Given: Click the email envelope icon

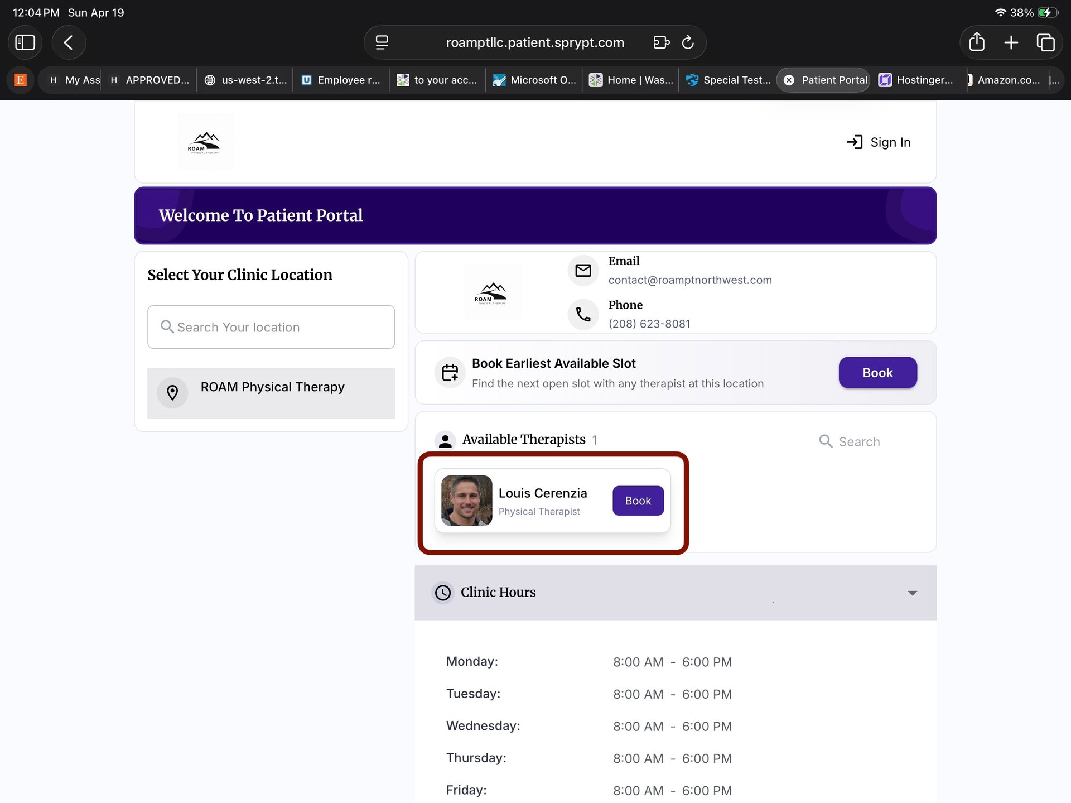Looking at the screenshot, I should [583, 271].
